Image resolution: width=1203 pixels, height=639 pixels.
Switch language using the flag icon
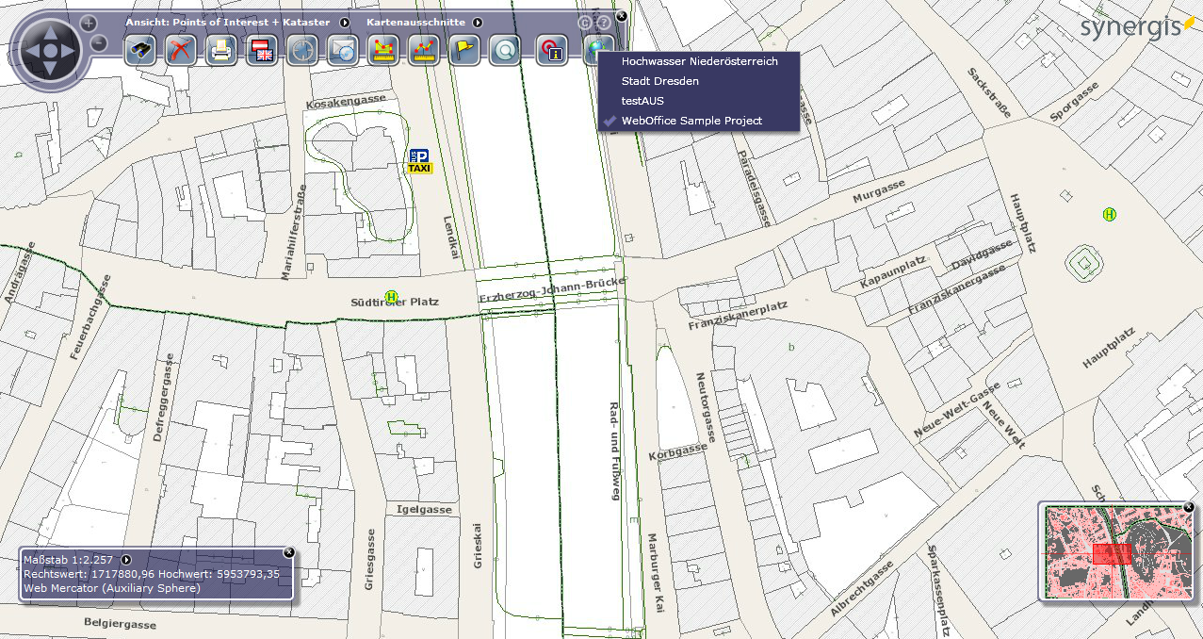262,50
